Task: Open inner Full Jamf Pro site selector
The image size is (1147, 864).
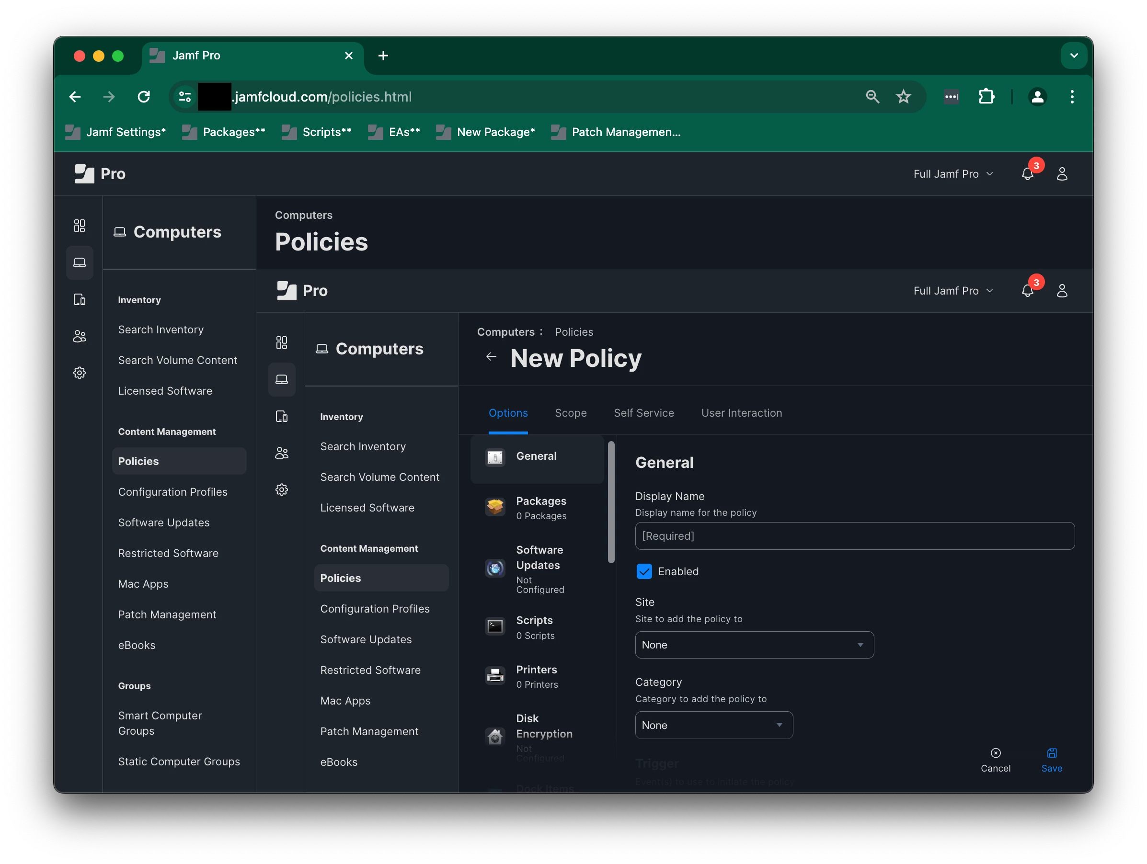Action: [x=952, y=291]
